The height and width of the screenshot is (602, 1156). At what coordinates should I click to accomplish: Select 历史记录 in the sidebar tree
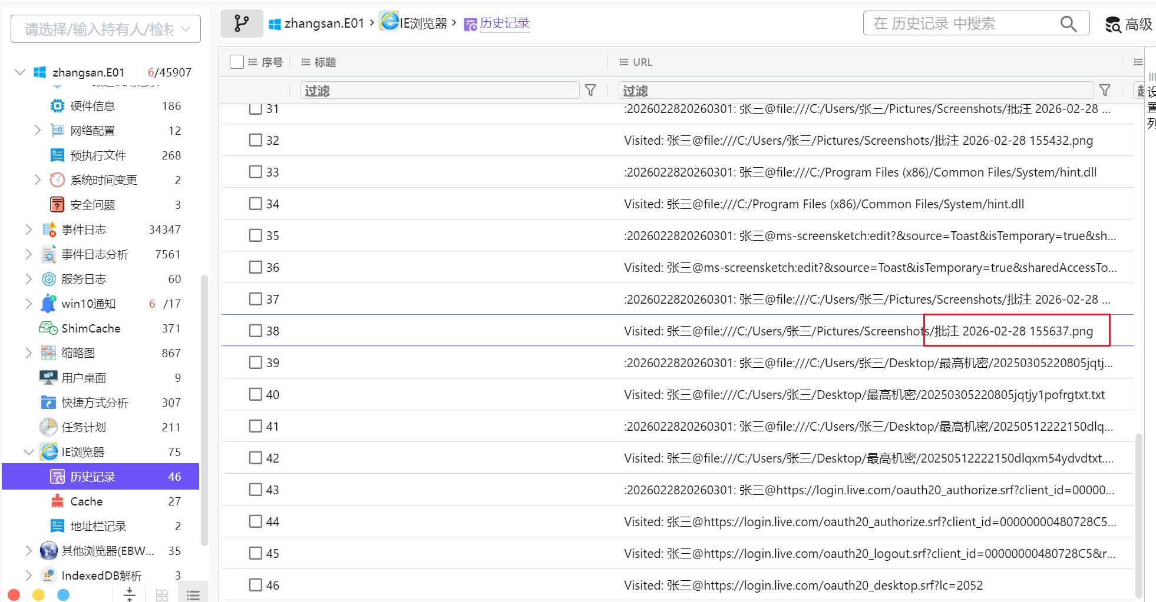click(x=93, y=477)
